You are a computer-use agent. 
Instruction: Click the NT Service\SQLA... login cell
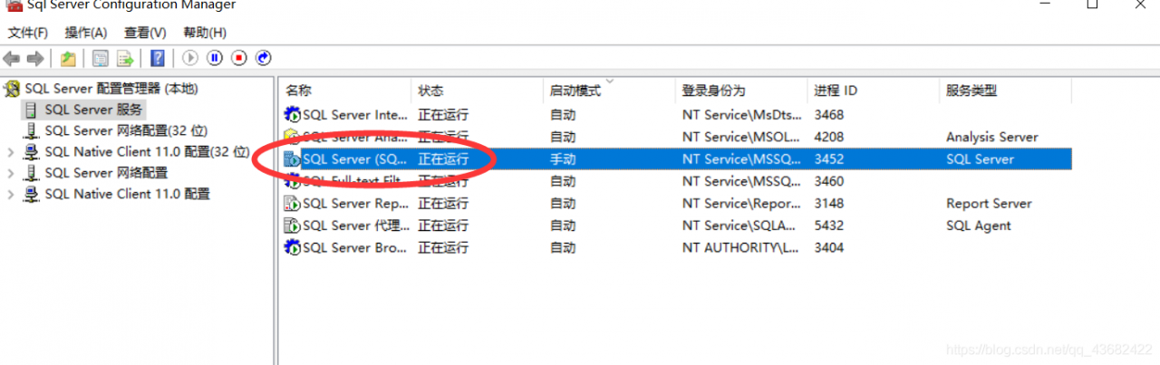[741, 226]
